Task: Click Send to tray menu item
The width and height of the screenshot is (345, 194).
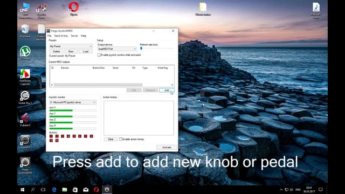Action: pyautogui.click(x=61, y=36)
